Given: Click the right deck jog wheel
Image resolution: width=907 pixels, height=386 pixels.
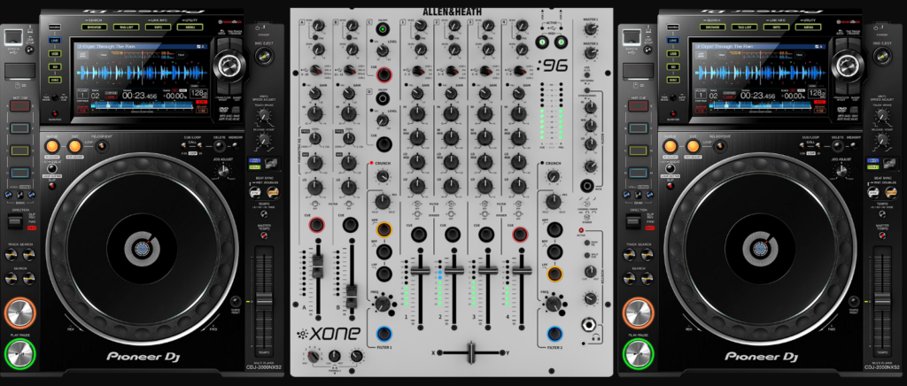Looking at the screenshot, I should click(760, 248).
